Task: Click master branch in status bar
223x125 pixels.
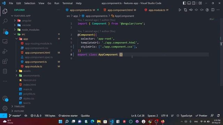Action: (15, 116)
